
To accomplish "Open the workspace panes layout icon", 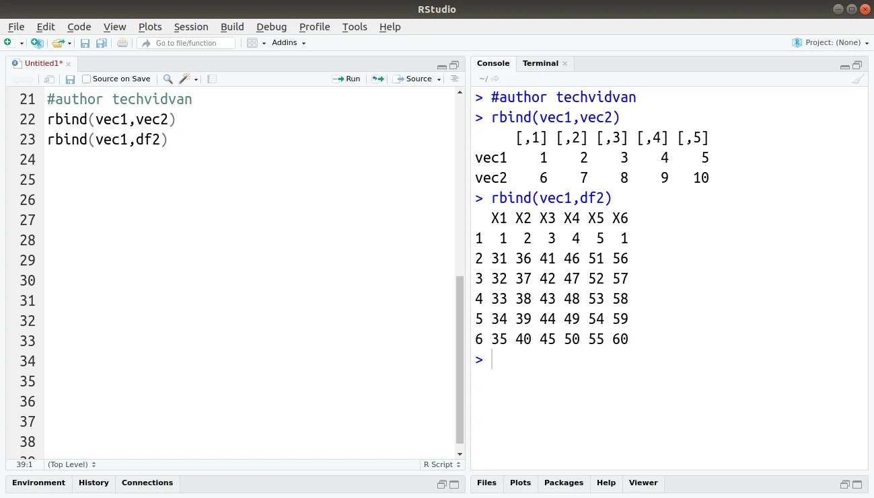I will [254, 42].
